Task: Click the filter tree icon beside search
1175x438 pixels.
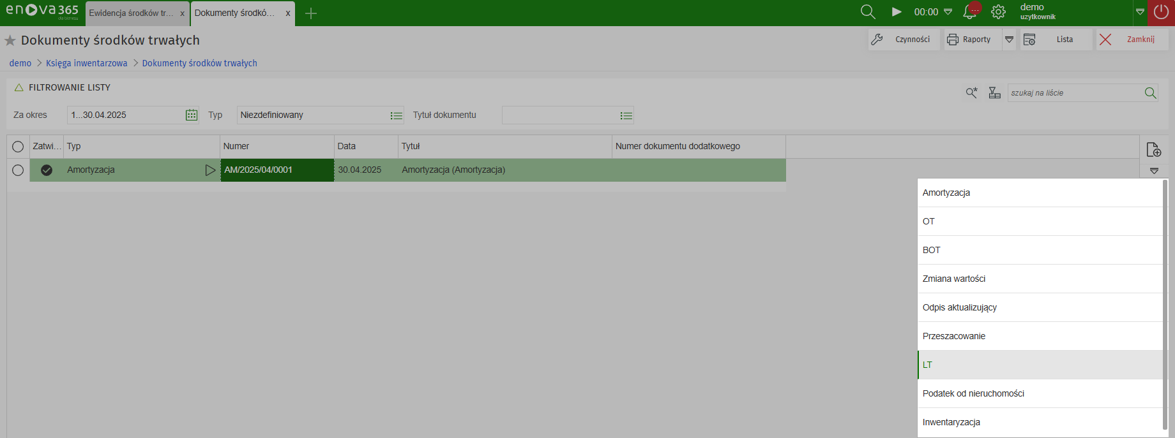Action: [994, 93]
